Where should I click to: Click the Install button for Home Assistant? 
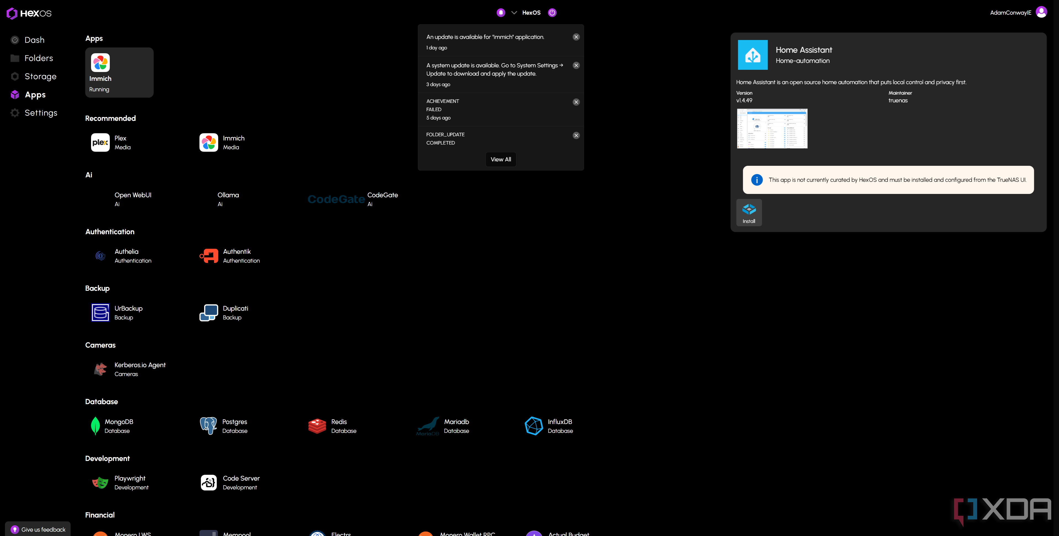pyautogui.click(x=749, y=212)
